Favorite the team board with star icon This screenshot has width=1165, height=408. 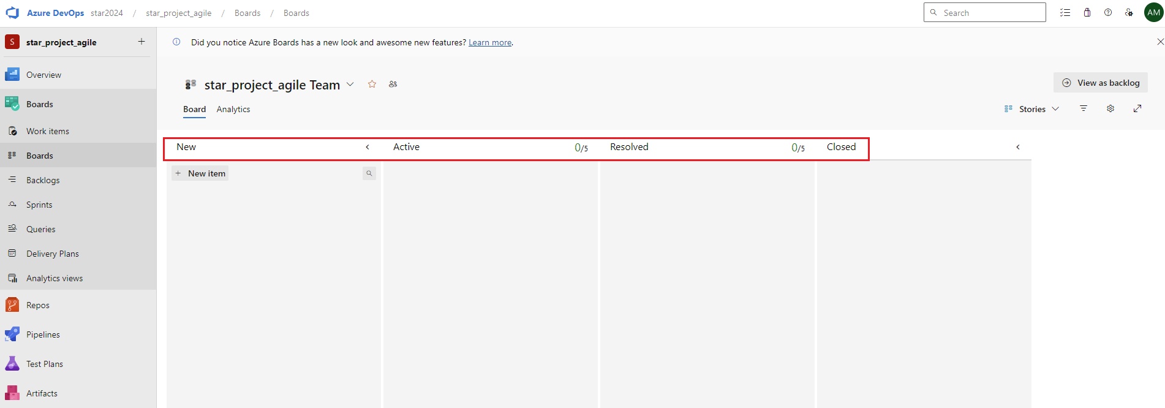(x=372, y=84)
